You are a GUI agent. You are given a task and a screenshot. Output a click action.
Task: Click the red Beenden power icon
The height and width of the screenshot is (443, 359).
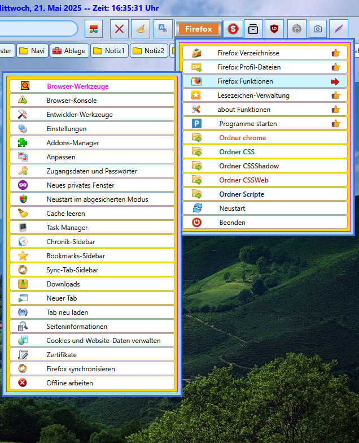196,223
